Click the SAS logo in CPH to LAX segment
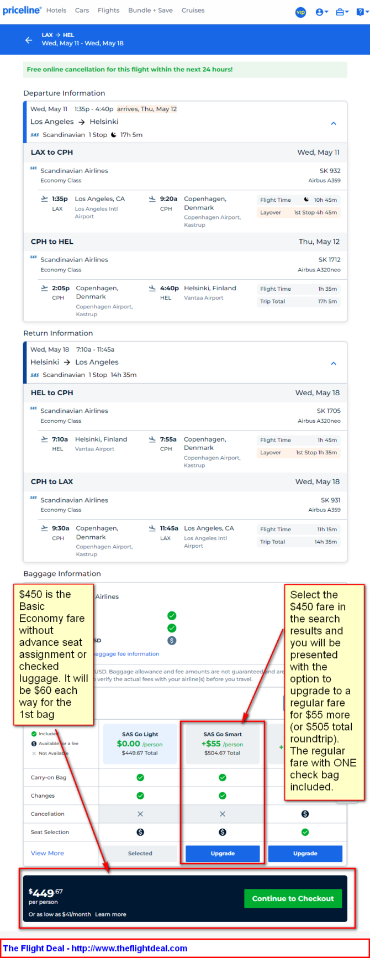370x958 pixels. [34, 498]
